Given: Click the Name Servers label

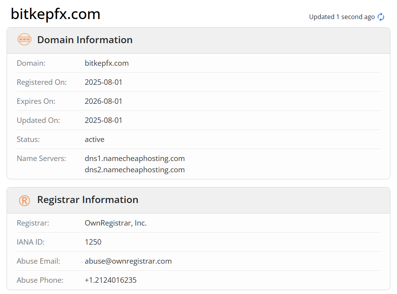Looking at the screenshot, I should (x=41, y=159).
